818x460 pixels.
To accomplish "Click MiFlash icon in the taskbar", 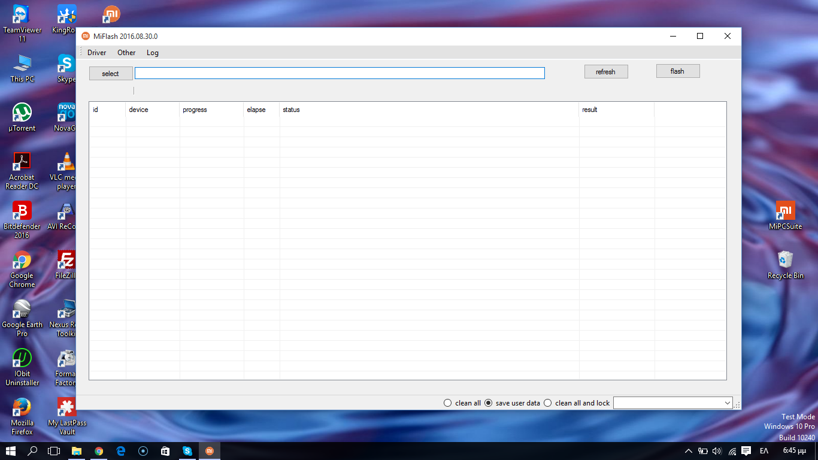I will click(209, 451).
